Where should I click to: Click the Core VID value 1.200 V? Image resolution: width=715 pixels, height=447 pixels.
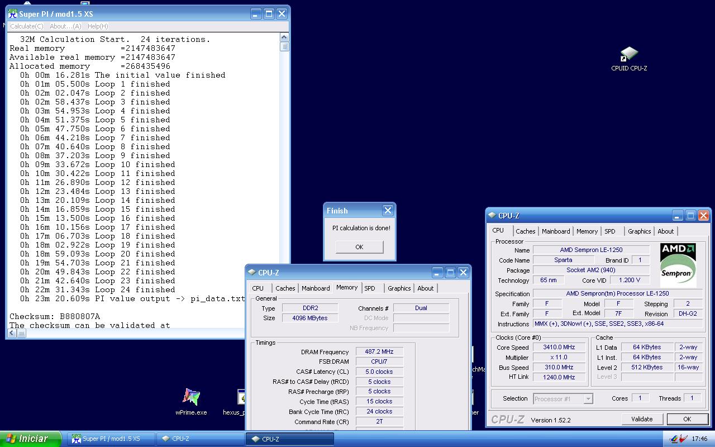click(630, 280)
